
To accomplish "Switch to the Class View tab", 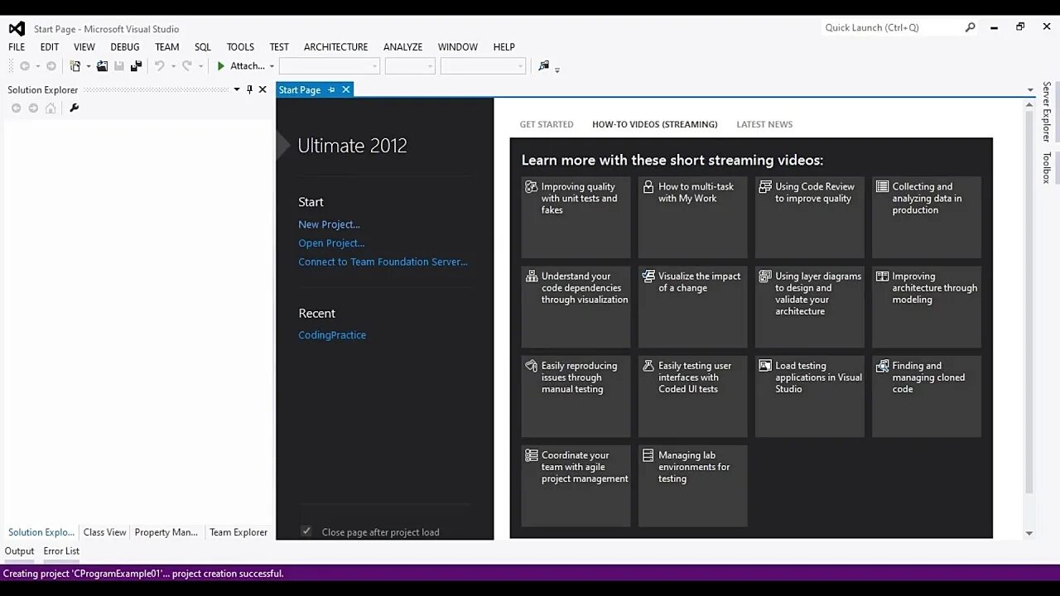I will click(x=104, y=532).
